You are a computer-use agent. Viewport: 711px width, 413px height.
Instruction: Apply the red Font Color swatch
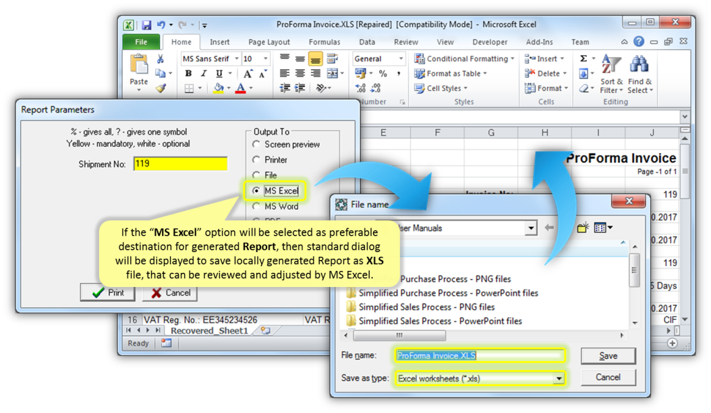tap(241, 88)
